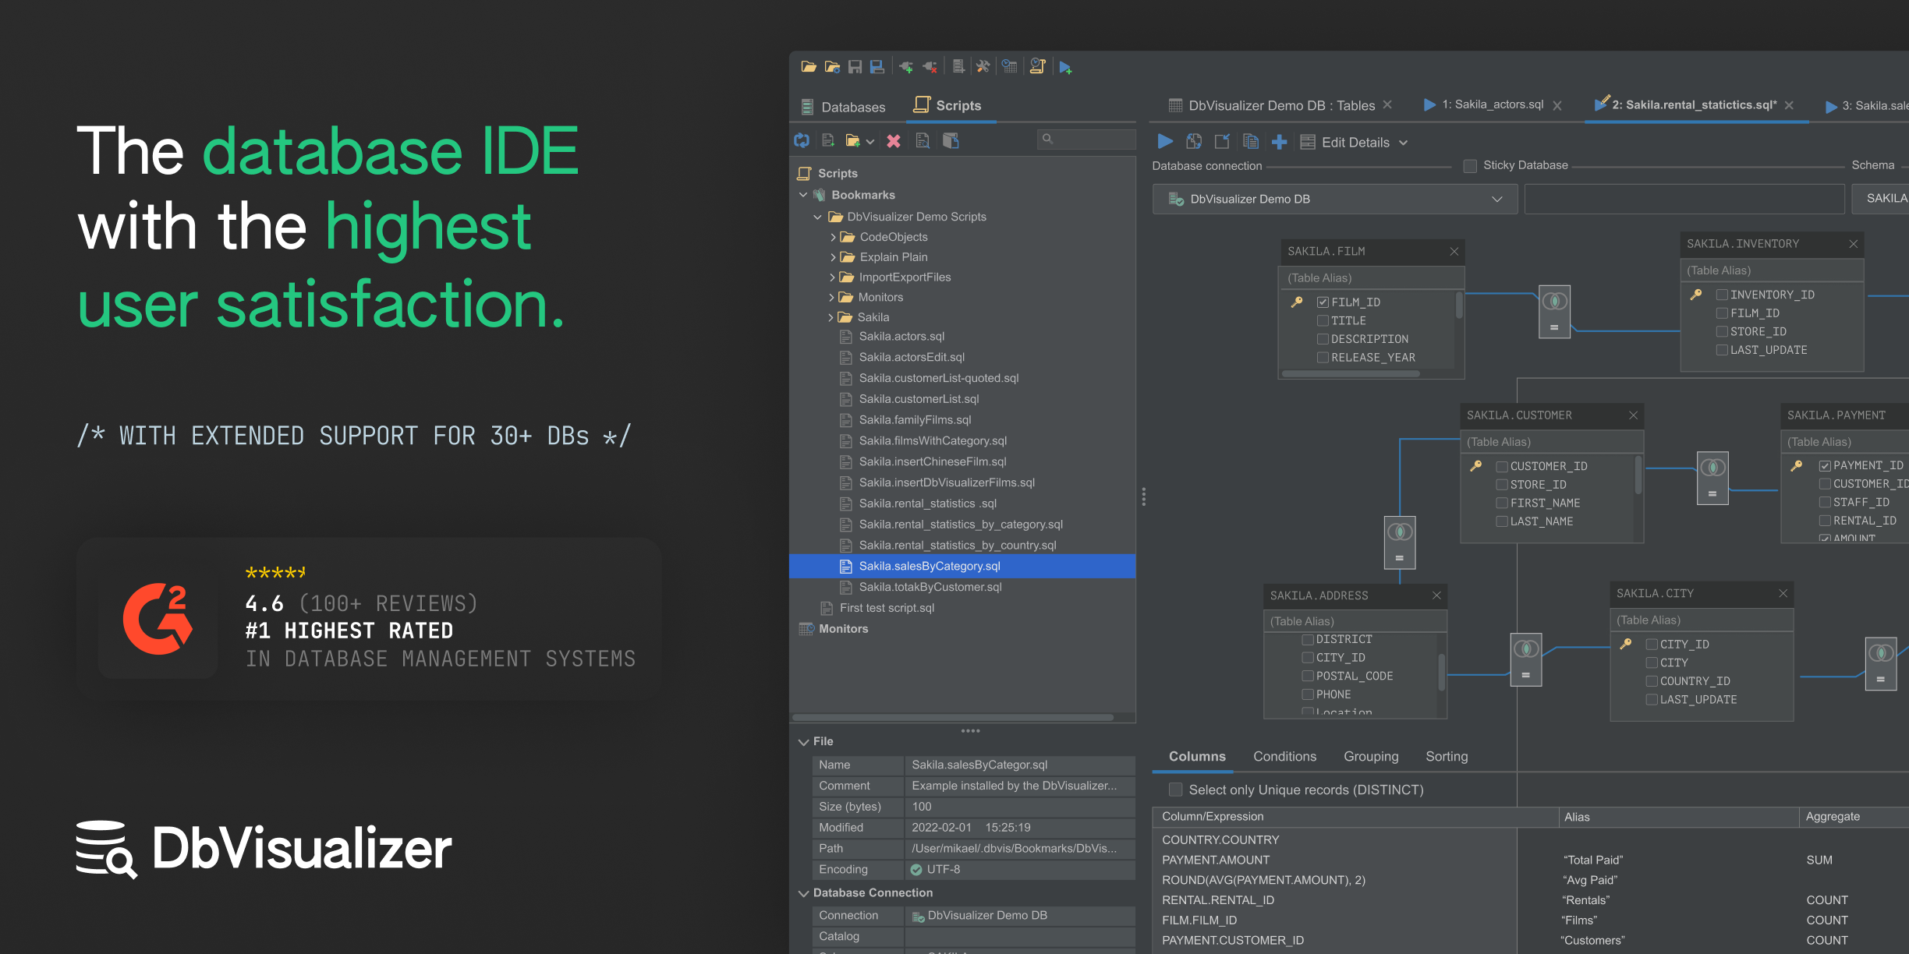The height and width of the screenshot is (954, 1909).
Task: Expand the ImportExportFiles folder
Action: pyautogui.click(x=831, y=277)
